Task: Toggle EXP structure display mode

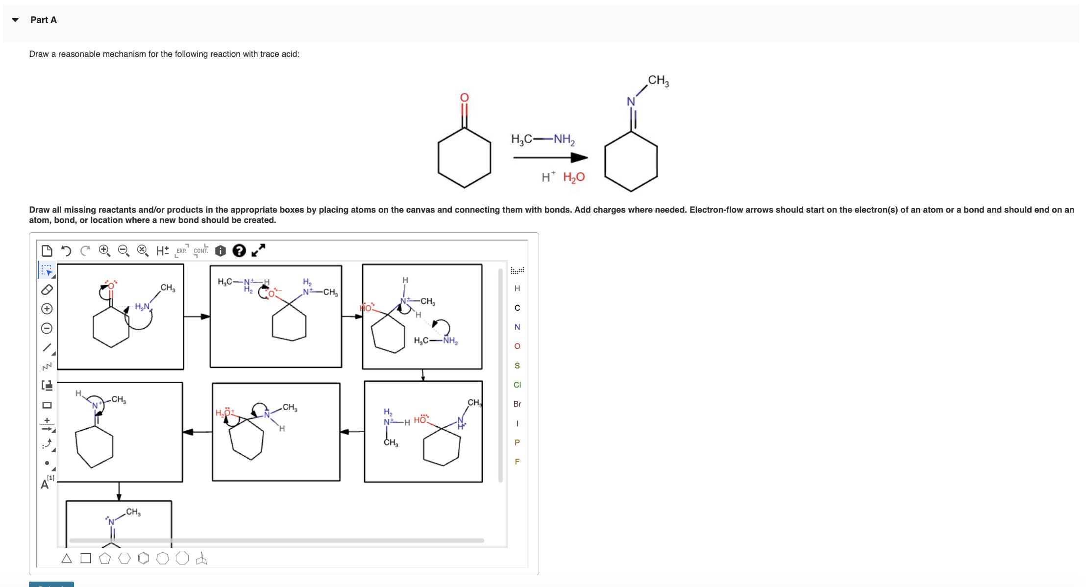Action: [181, 251]
